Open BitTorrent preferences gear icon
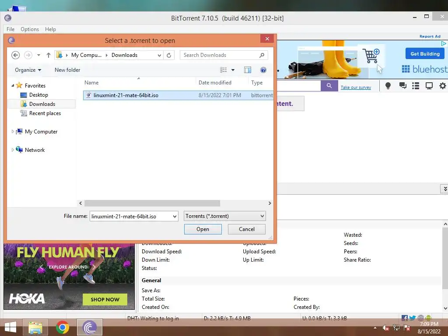The width and height of the screenshot is (448, 336). (x=443, y=86)
